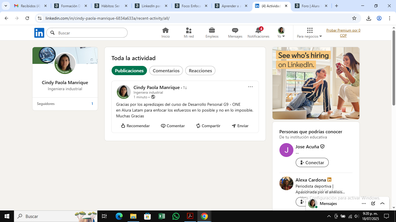Open Excel from the taskbar
The height and width of the screenshot is (222, 396).
click(x=161, y=216)
